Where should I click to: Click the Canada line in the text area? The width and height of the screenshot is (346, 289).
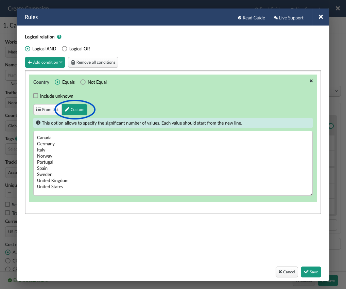click(x=44, y=138)
